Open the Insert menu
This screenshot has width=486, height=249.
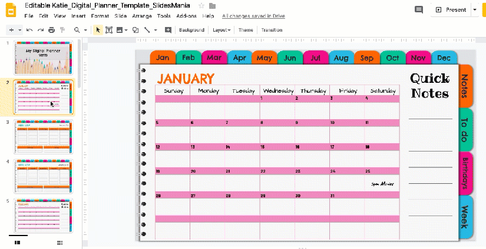[78, 16]
